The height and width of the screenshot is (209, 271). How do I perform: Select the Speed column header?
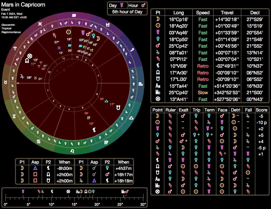(x=203, y=13)
